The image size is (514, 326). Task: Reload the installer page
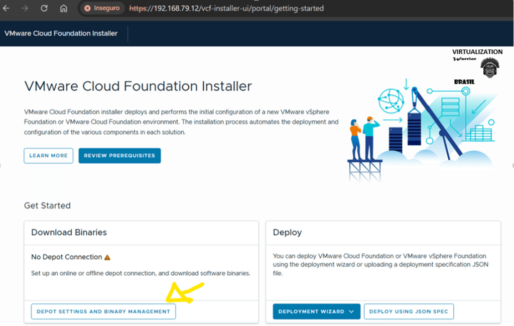click(x=44, y=9)
